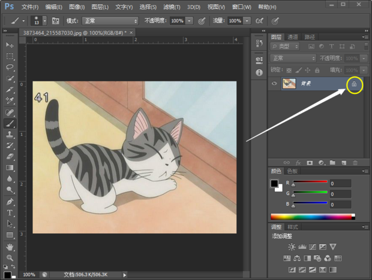Click the R red slider
Viewport: 372px width, 280px height.
point(310,182)
